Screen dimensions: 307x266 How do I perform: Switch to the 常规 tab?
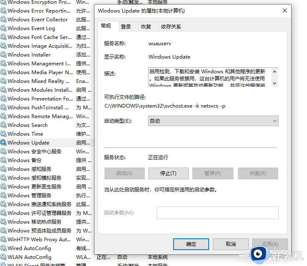click(108, 26)
